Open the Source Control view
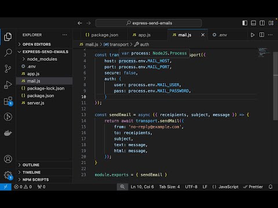The height and width of the screenshot is (208, 278). (8, 69)
